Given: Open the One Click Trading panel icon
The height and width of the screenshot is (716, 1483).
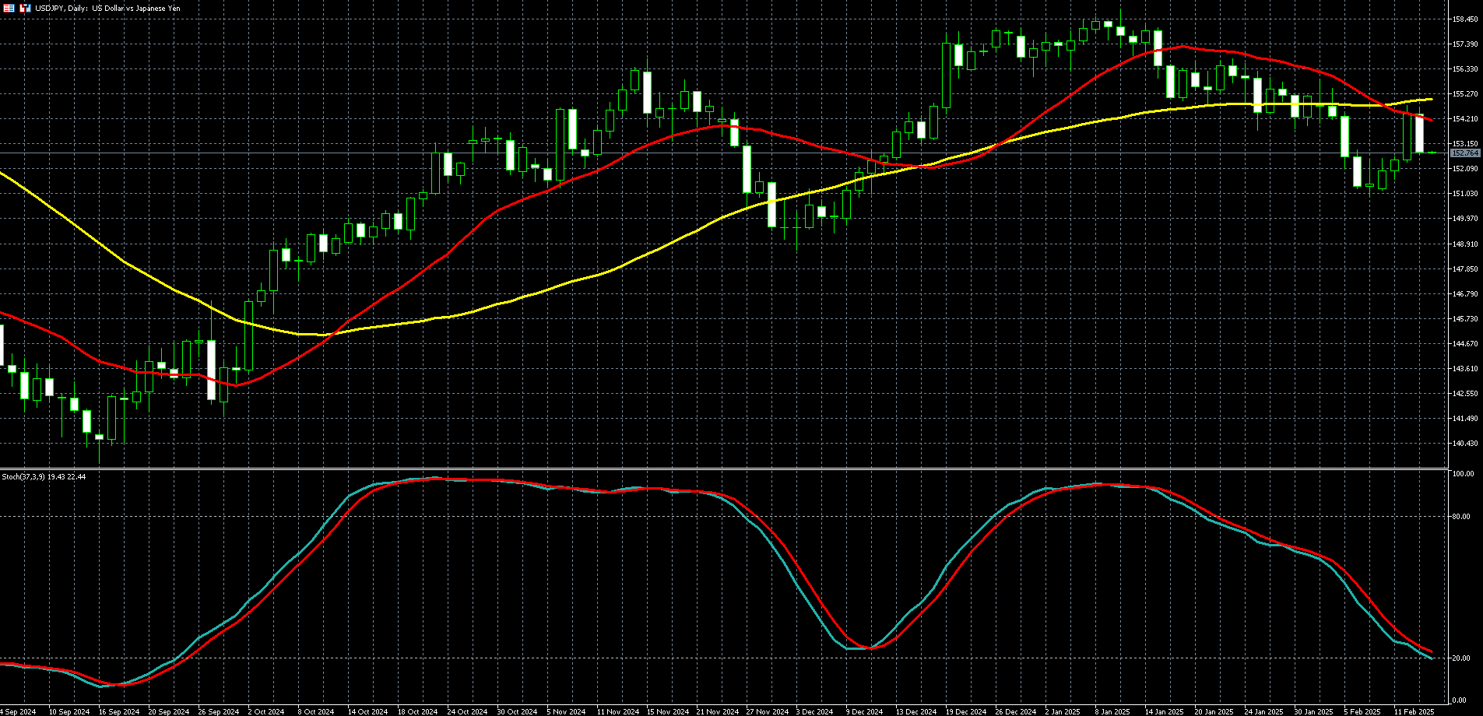Looking at the screenshot, I should pyautogui.click(x=25, y=8).
